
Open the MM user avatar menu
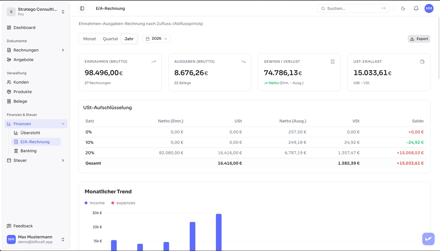point(429,8)
